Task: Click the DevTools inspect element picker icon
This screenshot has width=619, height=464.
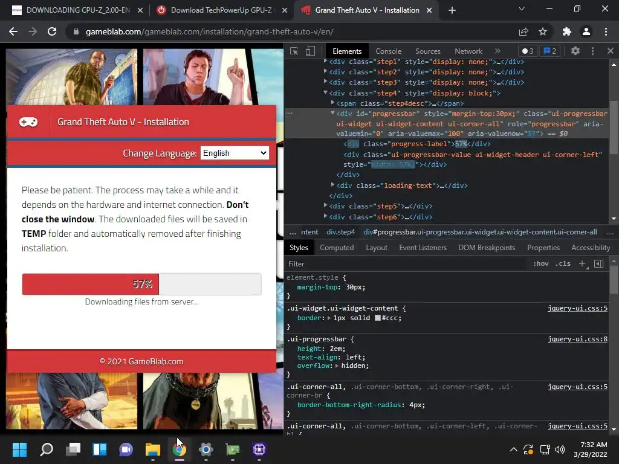Action: coord(294,51)
